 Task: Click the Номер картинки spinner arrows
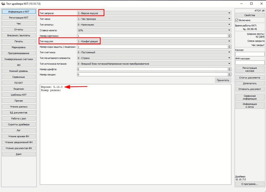(229, 36)
